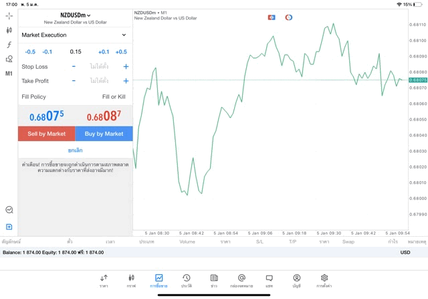Image resolution: width=428 pixels, height=299 pixels.
Task: Click the ยกเลิก cancel link
Action: (76, 151)
